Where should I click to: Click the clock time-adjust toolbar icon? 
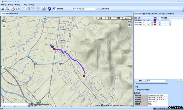(23, 9)
